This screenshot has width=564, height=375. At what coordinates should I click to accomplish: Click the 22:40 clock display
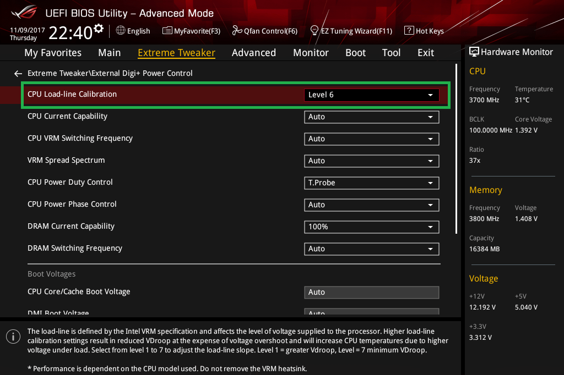tap(70, 32)
